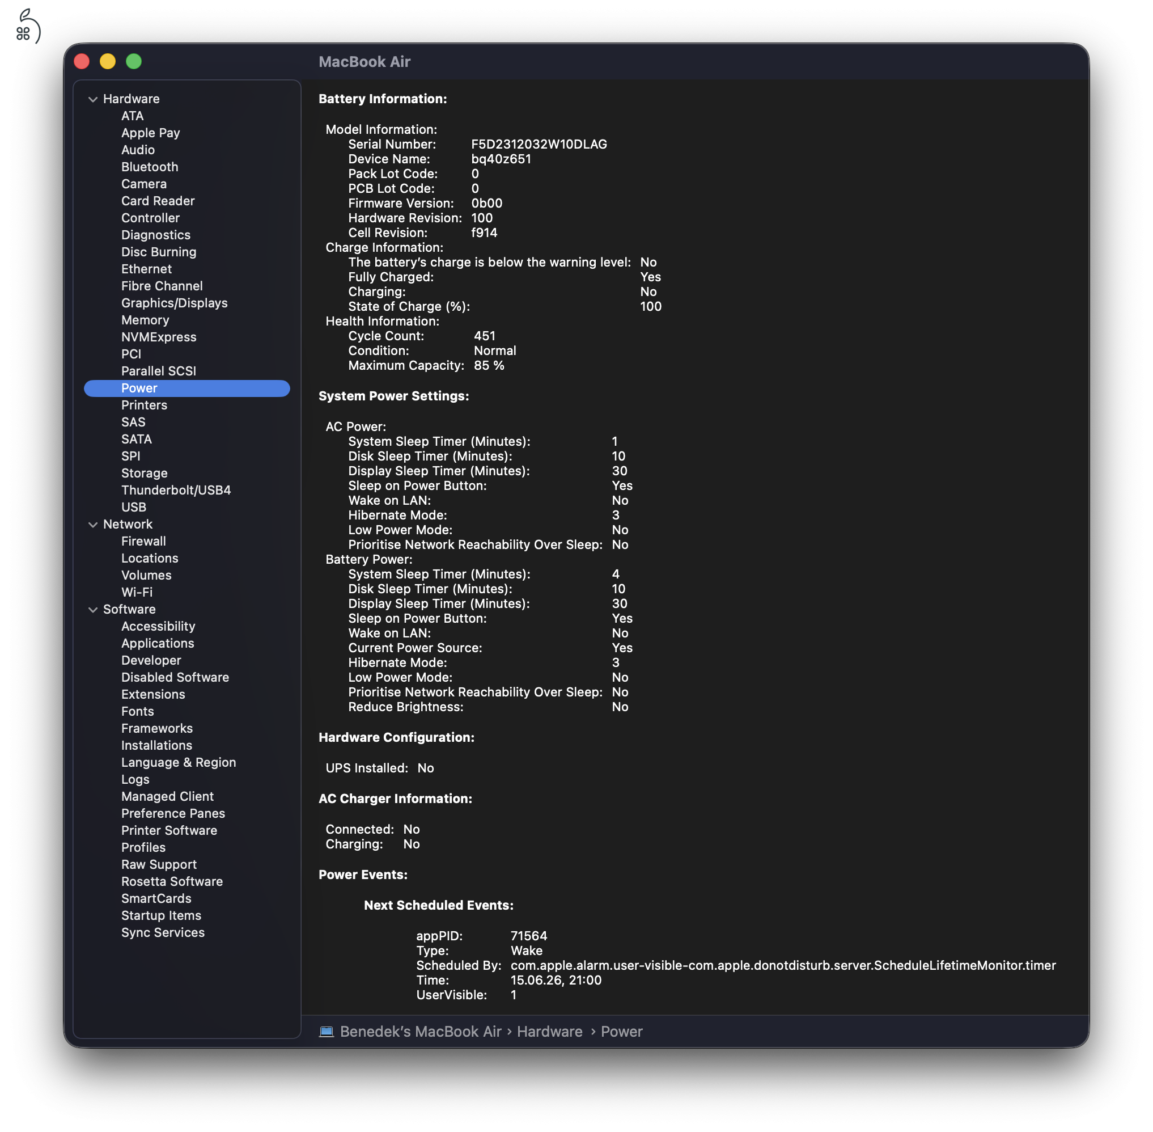Select Parallel SCSI in the sidebar
This screenshot has width=1153, height=1132.
(x=159, y=371)
